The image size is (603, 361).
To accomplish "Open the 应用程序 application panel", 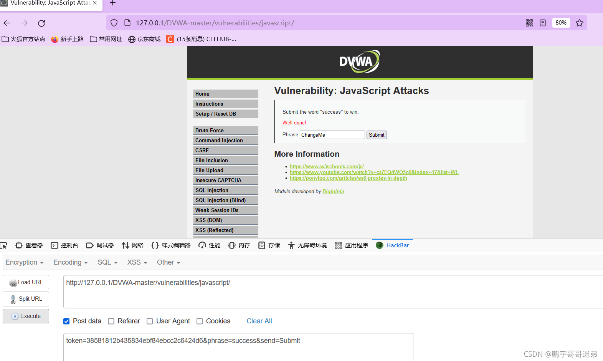I will [351, 245].
